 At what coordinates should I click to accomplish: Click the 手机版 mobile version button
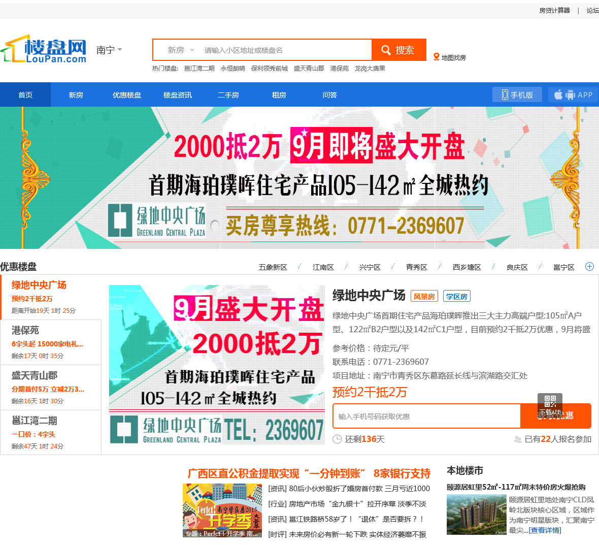(517, 95)
